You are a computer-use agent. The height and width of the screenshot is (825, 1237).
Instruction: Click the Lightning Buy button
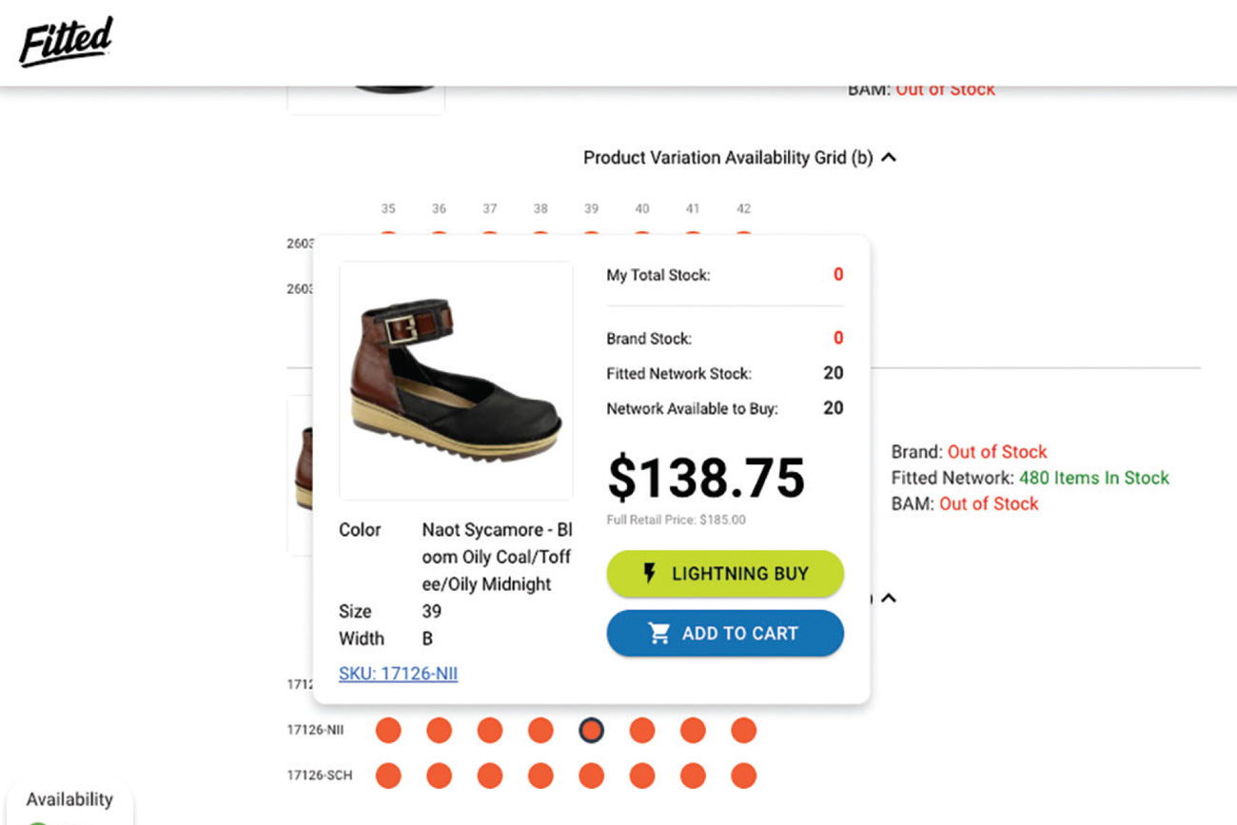[x=725, y=574]
